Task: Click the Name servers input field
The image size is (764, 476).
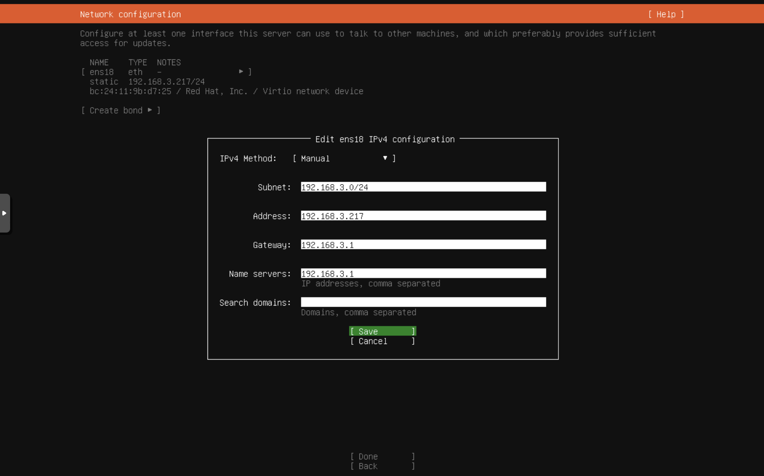Action: [x=423, y=273]
